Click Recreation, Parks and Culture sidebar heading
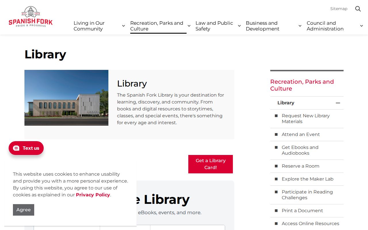The width and height of the screenshot is (368, 230). [302, 85]
